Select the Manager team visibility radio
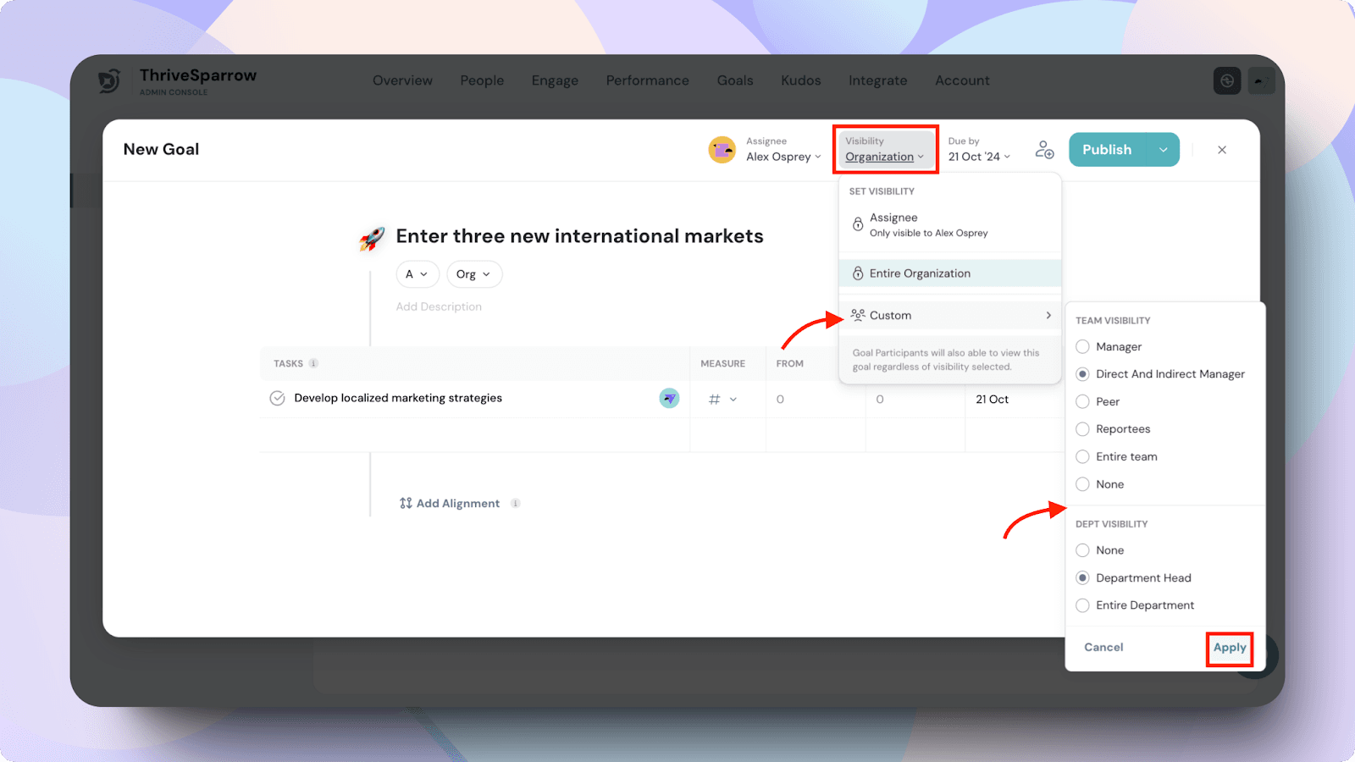This screenshot has height=762, width=1355. click(x=1082, y=347)
